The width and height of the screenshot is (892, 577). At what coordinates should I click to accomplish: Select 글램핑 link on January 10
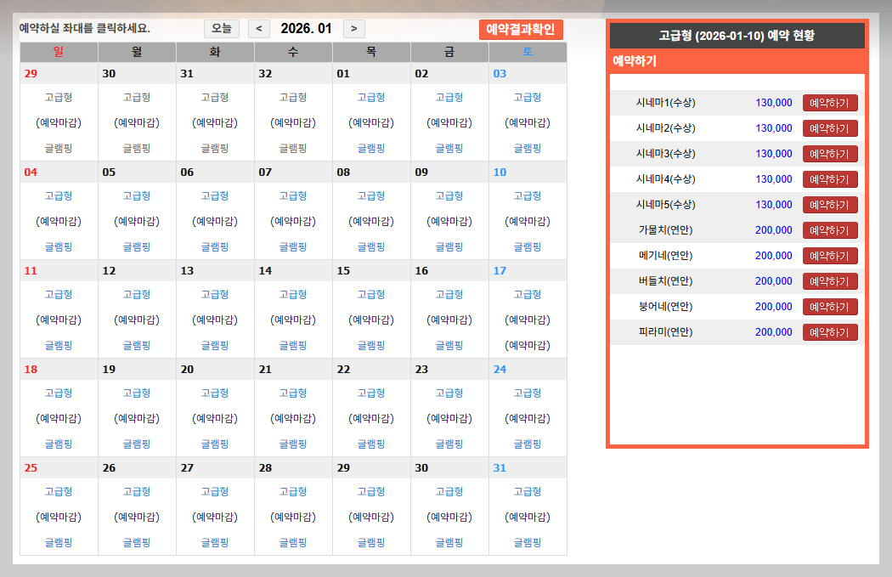point(528,247)
